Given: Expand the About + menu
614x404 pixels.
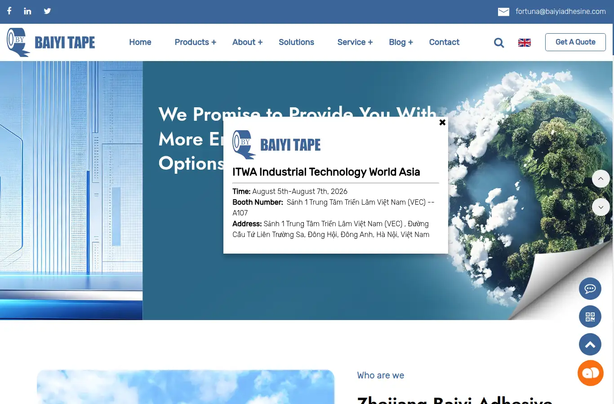Looking at the screenshot, I should pos(247,42).
